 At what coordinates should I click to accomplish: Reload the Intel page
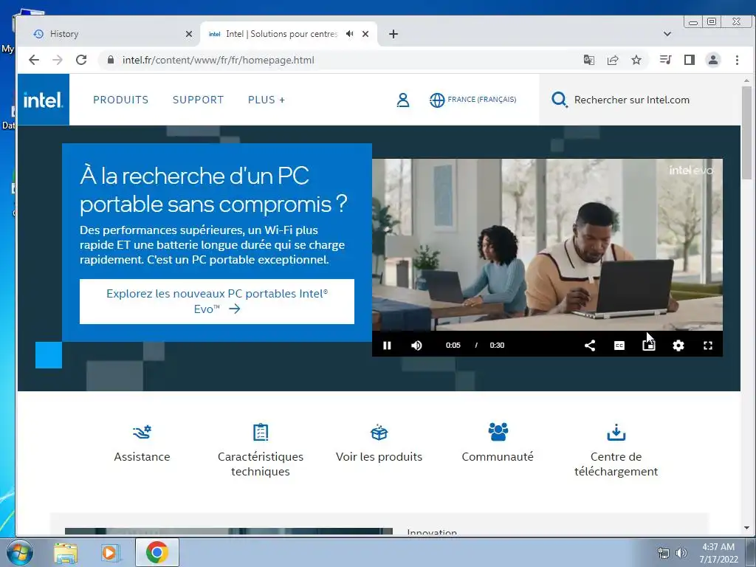(x=81, y=60)
